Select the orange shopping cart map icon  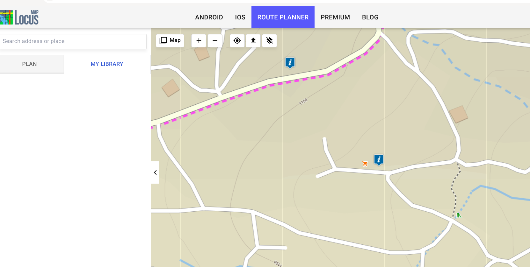pos(365,164)
